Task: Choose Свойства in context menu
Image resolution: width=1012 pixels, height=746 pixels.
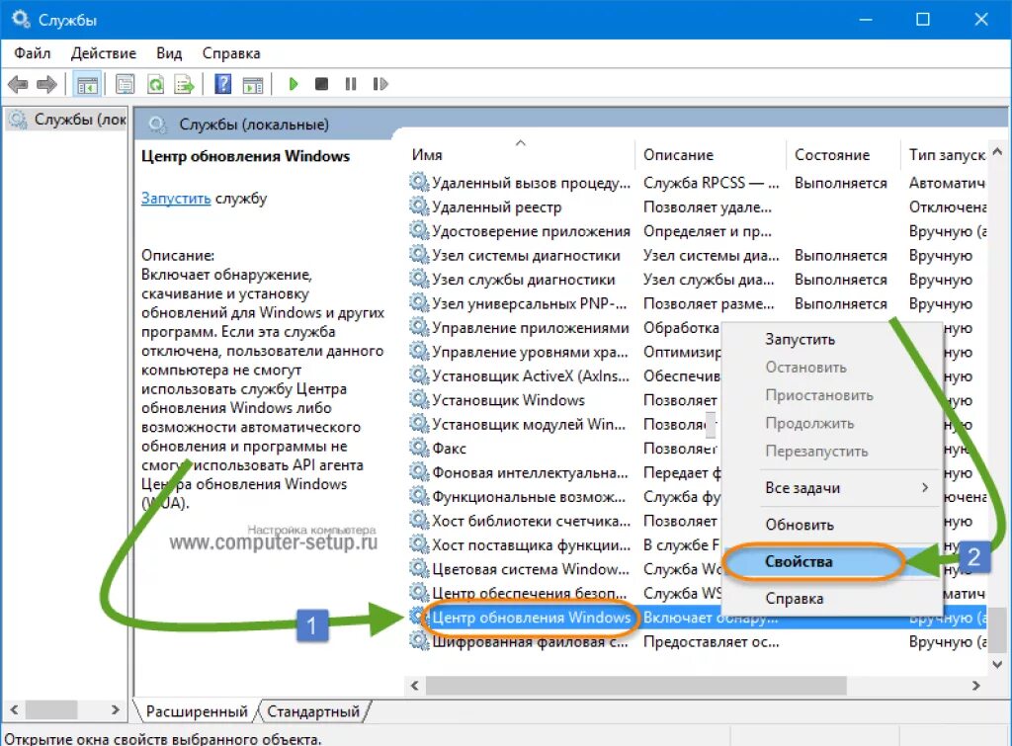Action: click(799, 561)
